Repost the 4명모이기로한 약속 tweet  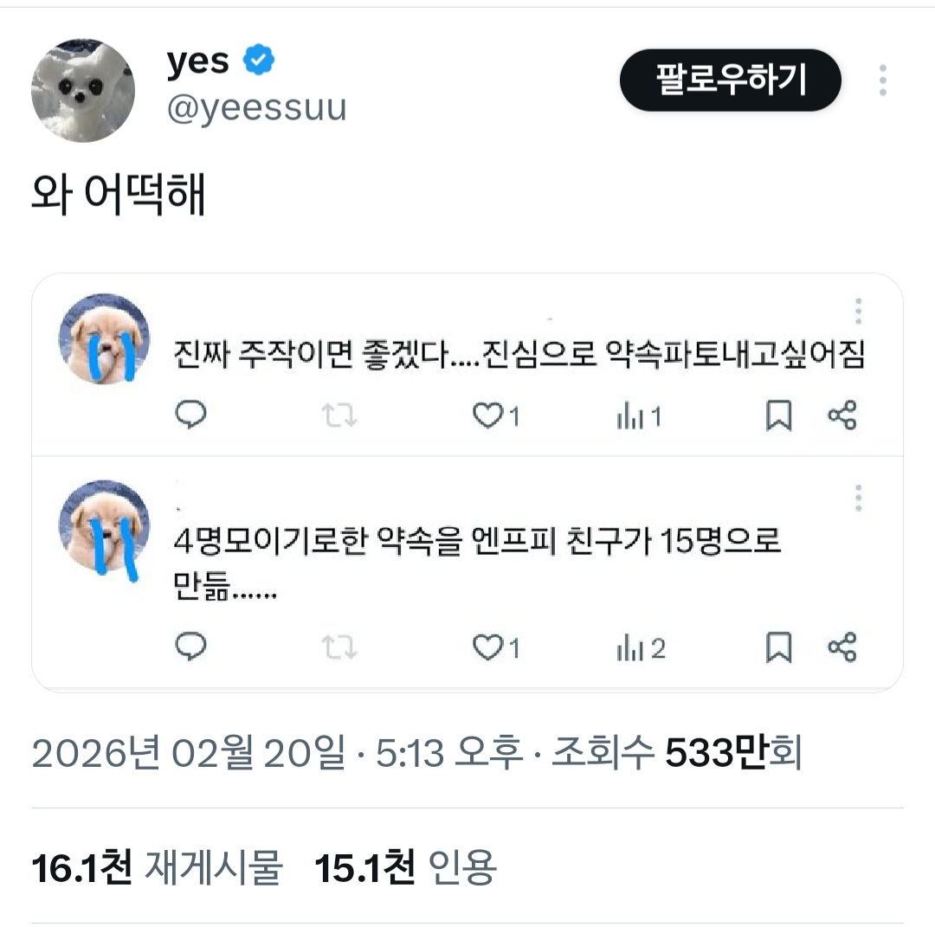(x=339, y=647)
